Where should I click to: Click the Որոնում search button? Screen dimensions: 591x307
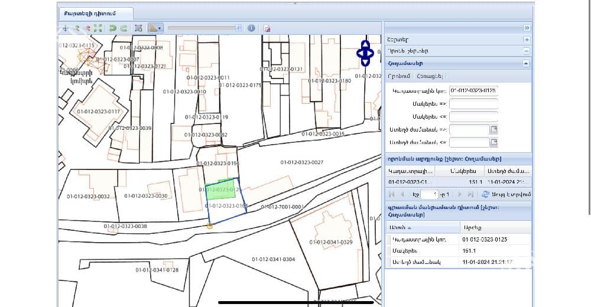point(399,76)
